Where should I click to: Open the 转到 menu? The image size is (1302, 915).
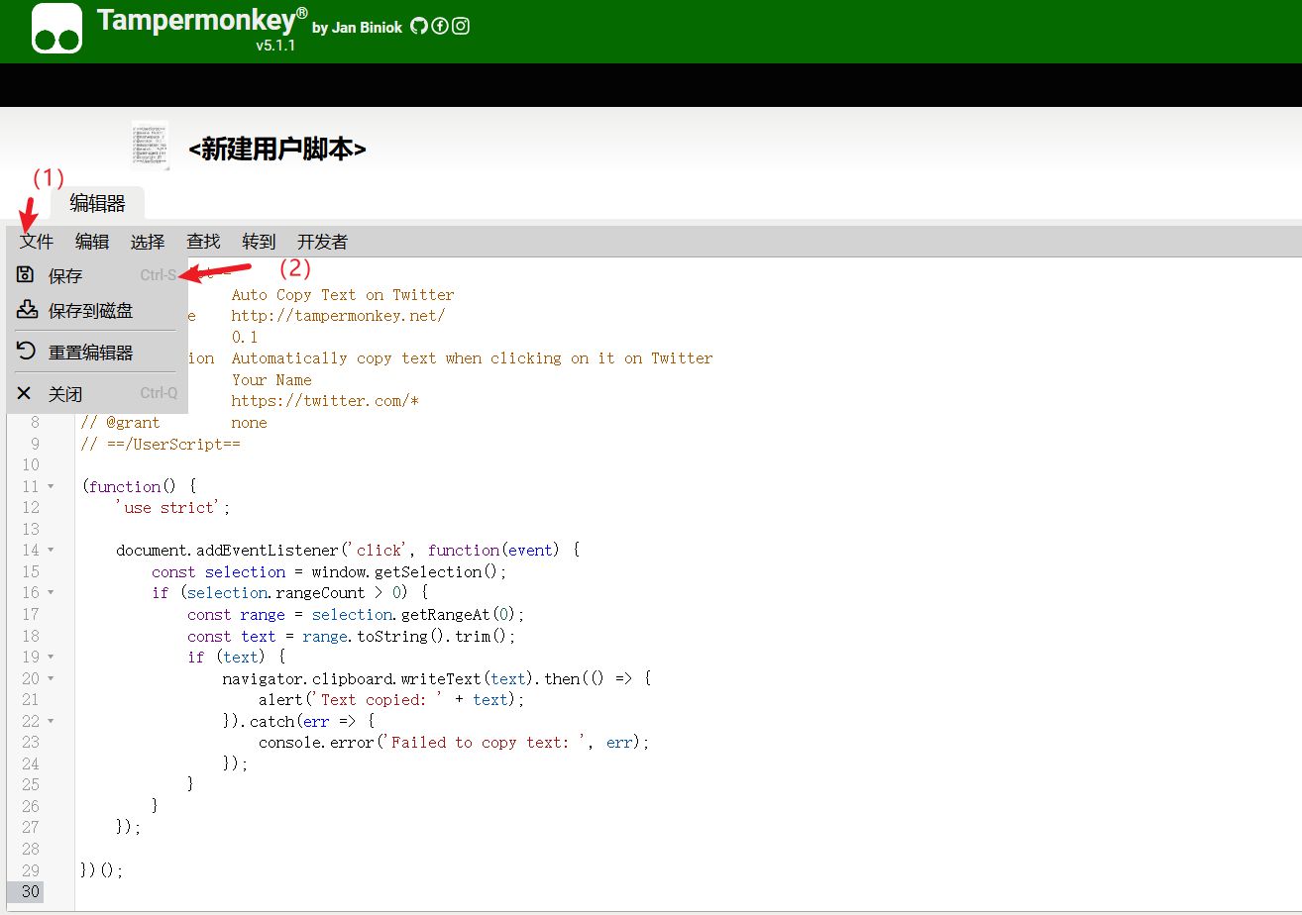[259, 242]
